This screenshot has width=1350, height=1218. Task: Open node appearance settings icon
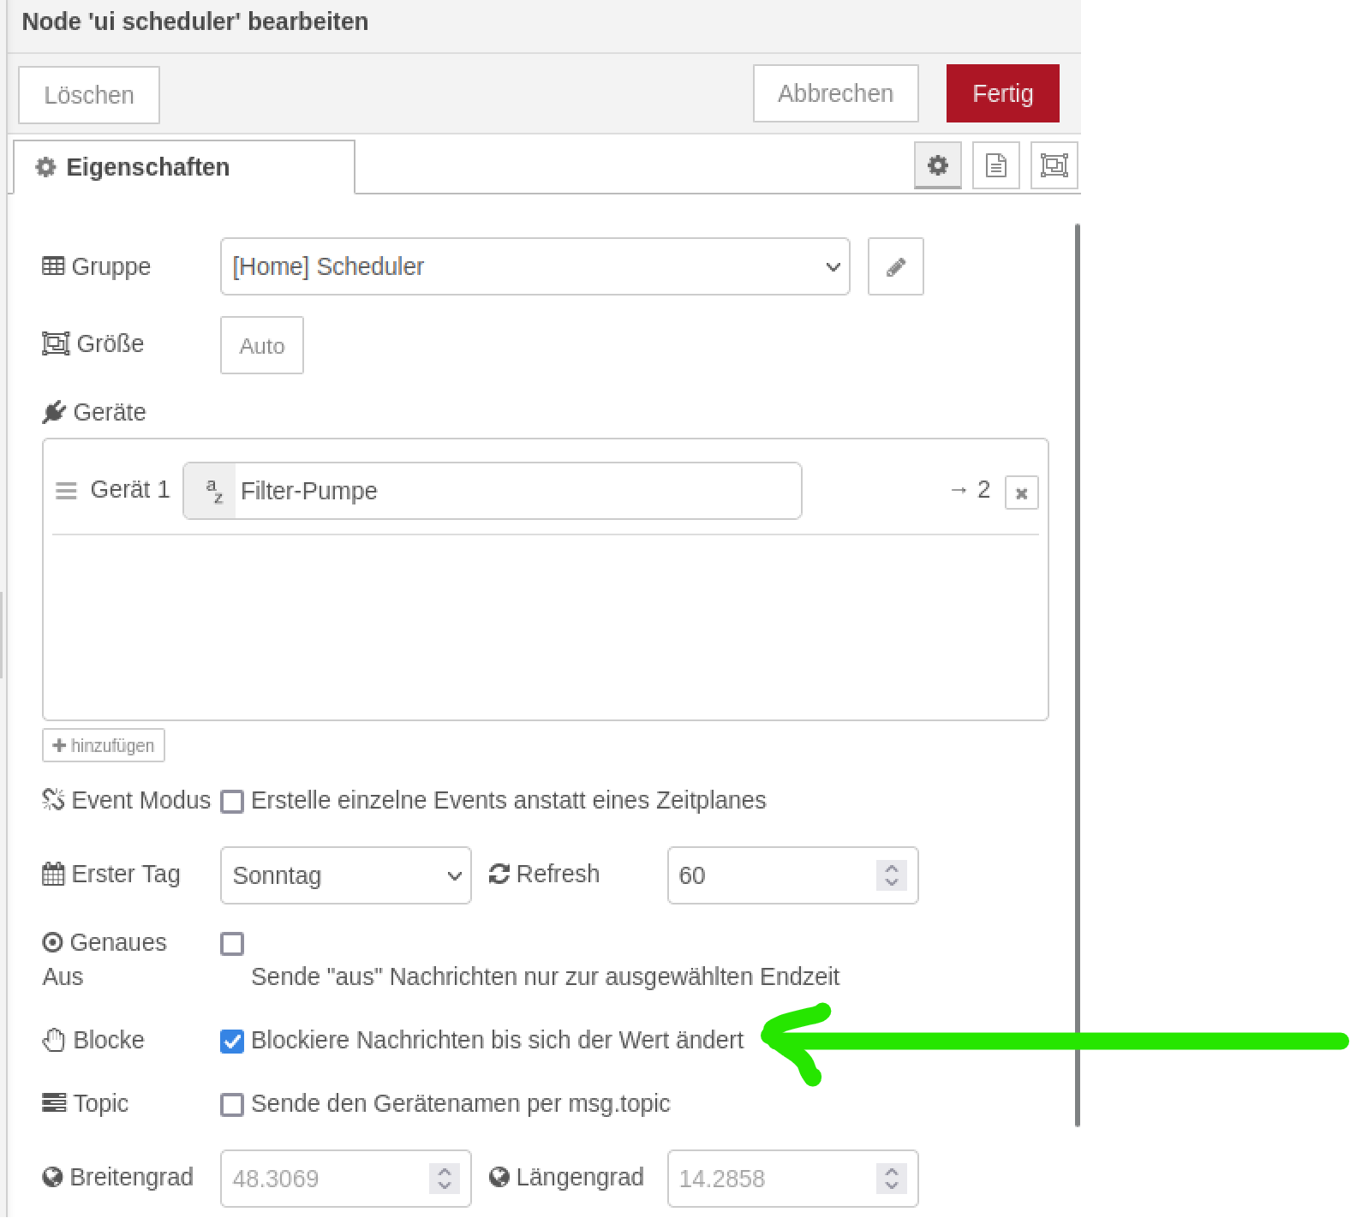coord(1054,165)
